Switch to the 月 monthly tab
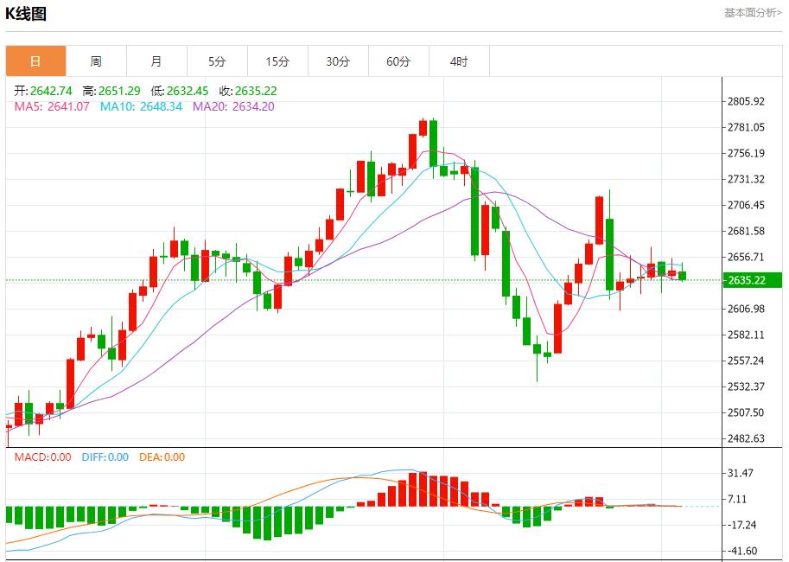This screenshot has width=789, height=562. [x=156, y=61]
